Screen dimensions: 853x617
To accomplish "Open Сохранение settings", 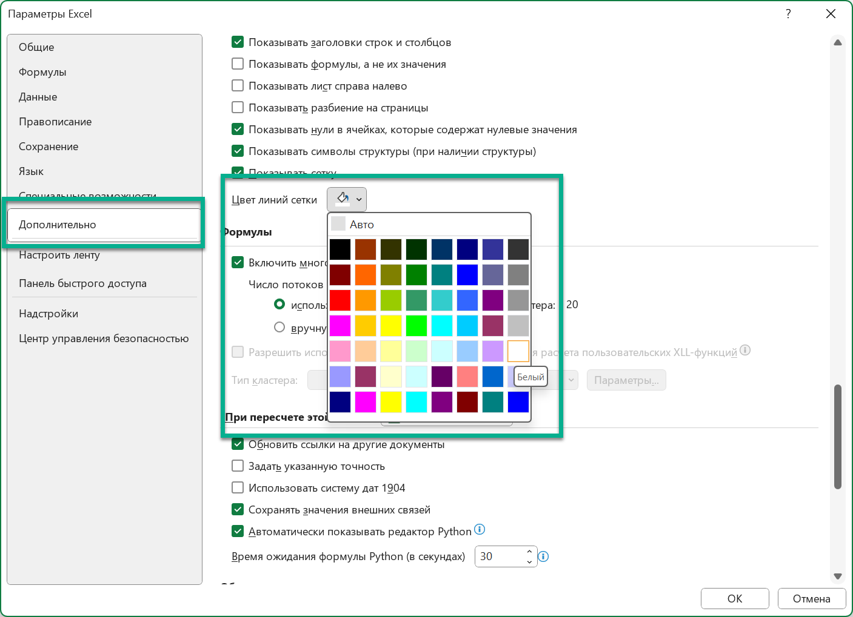I will click(x=104, y=147).
